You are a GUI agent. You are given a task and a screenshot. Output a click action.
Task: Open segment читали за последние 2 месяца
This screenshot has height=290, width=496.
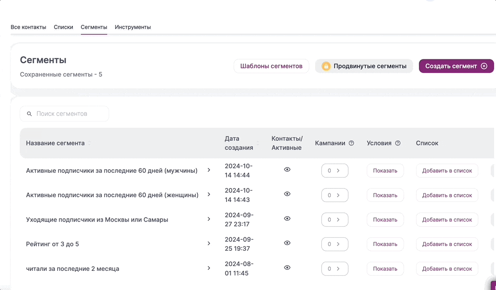73,269
